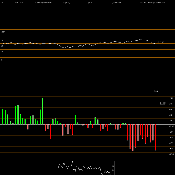Click the -84 label in mini chart
175x175 pixels.
point(113,170)
